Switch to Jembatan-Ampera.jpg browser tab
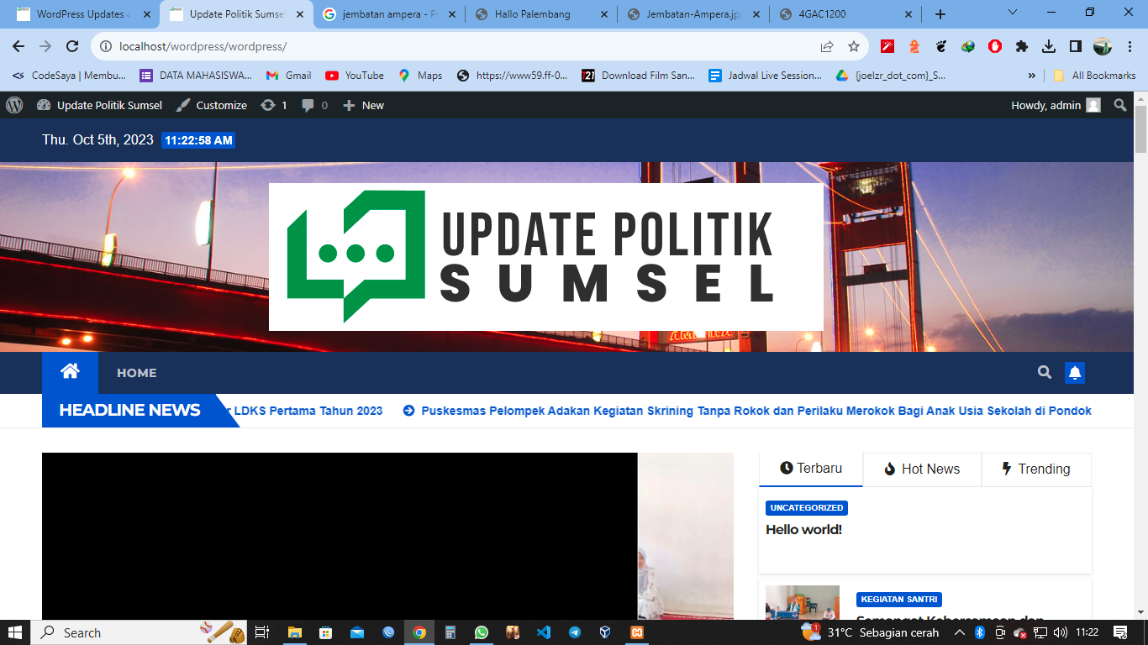The image size is (1148, 645). point(694,14)
